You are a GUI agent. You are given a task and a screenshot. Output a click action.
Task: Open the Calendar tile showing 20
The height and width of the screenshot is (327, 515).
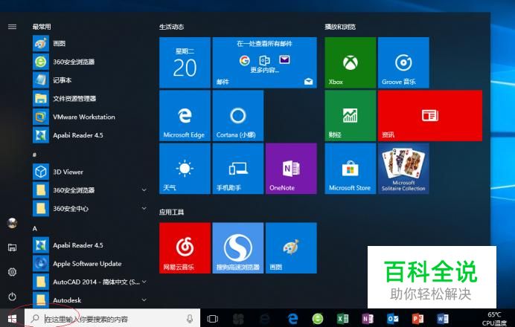click(185, 62)
